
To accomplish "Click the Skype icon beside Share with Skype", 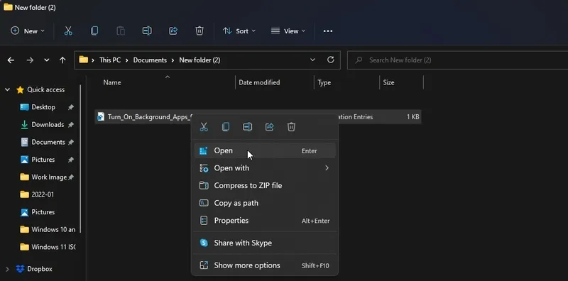I will click(x=204, y=243).
